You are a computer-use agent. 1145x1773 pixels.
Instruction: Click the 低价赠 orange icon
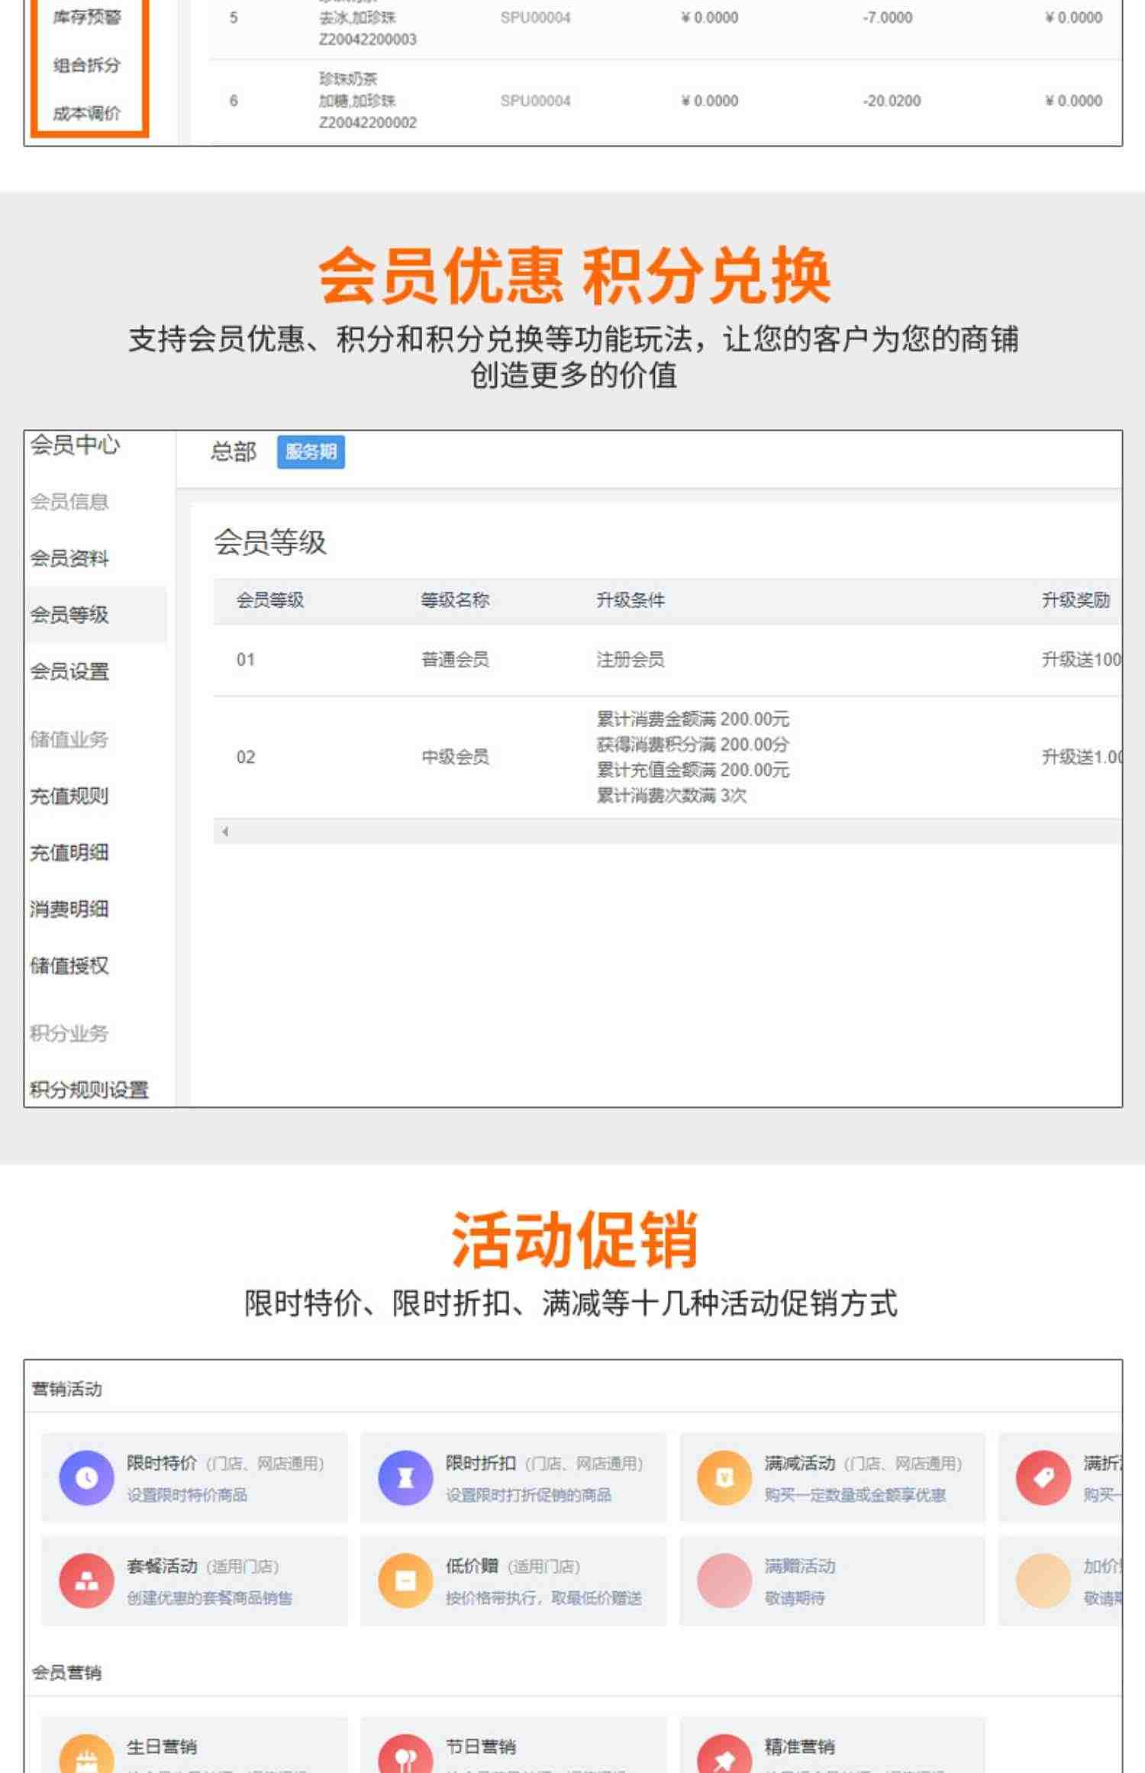pos(405,1581)
